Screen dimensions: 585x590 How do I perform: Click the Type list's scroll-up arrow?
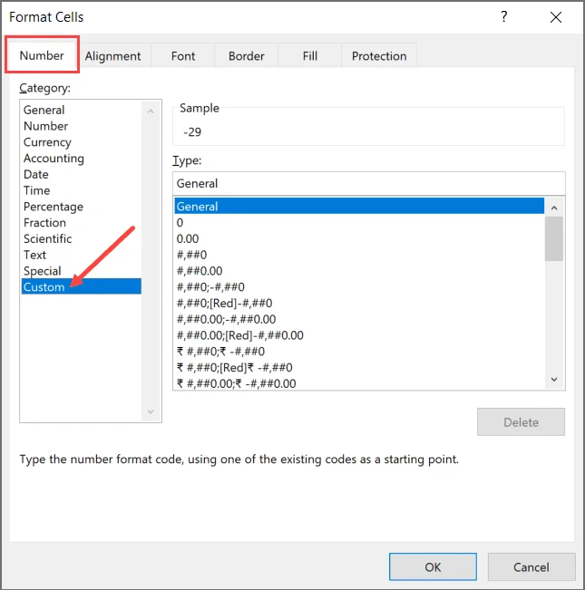(x=554, y=208)
